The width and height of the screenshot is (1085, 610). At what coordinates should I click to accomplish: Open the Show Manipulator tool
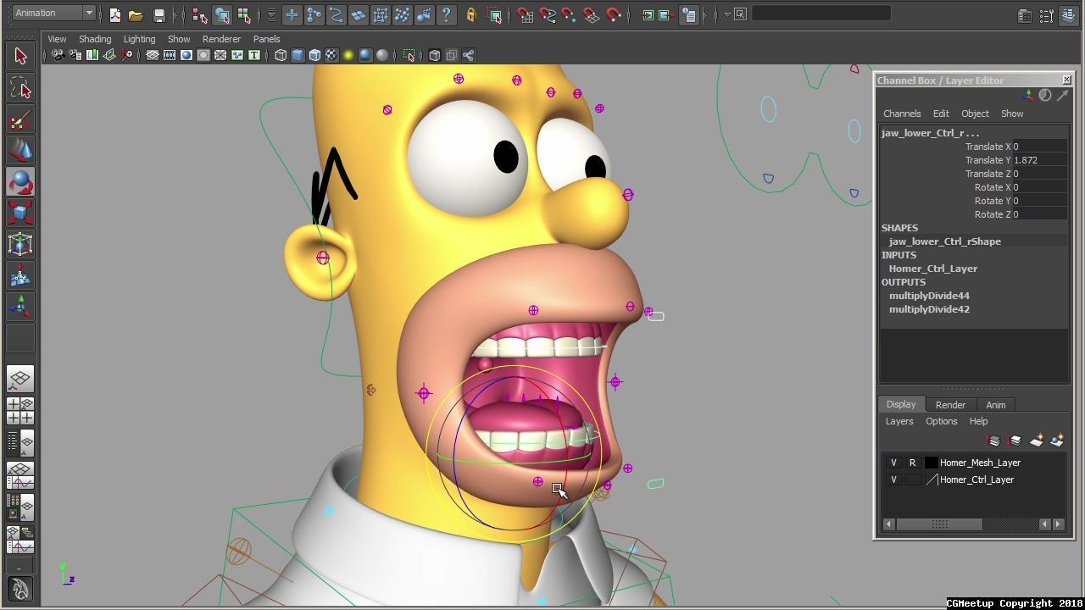20,308
